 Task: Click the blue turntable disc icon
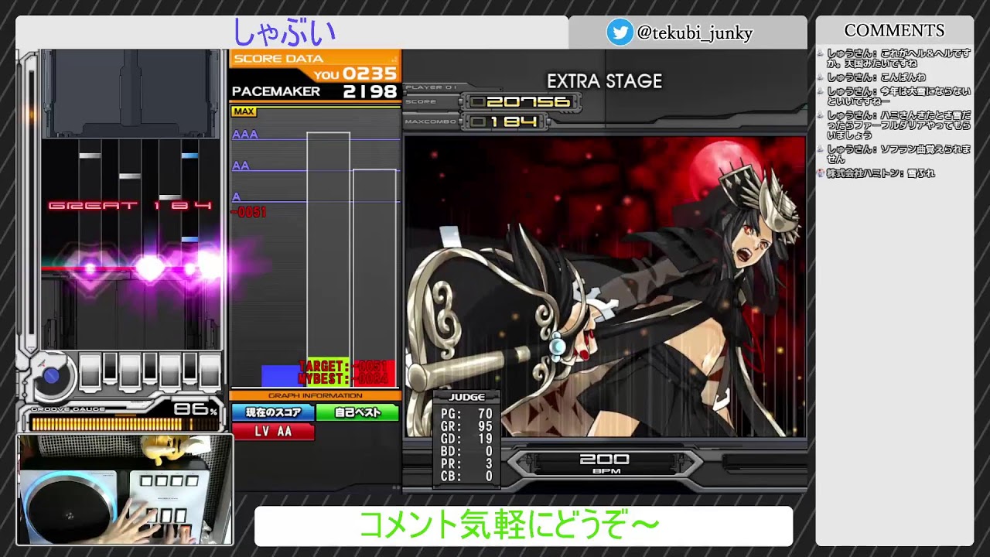pos(52,377)
